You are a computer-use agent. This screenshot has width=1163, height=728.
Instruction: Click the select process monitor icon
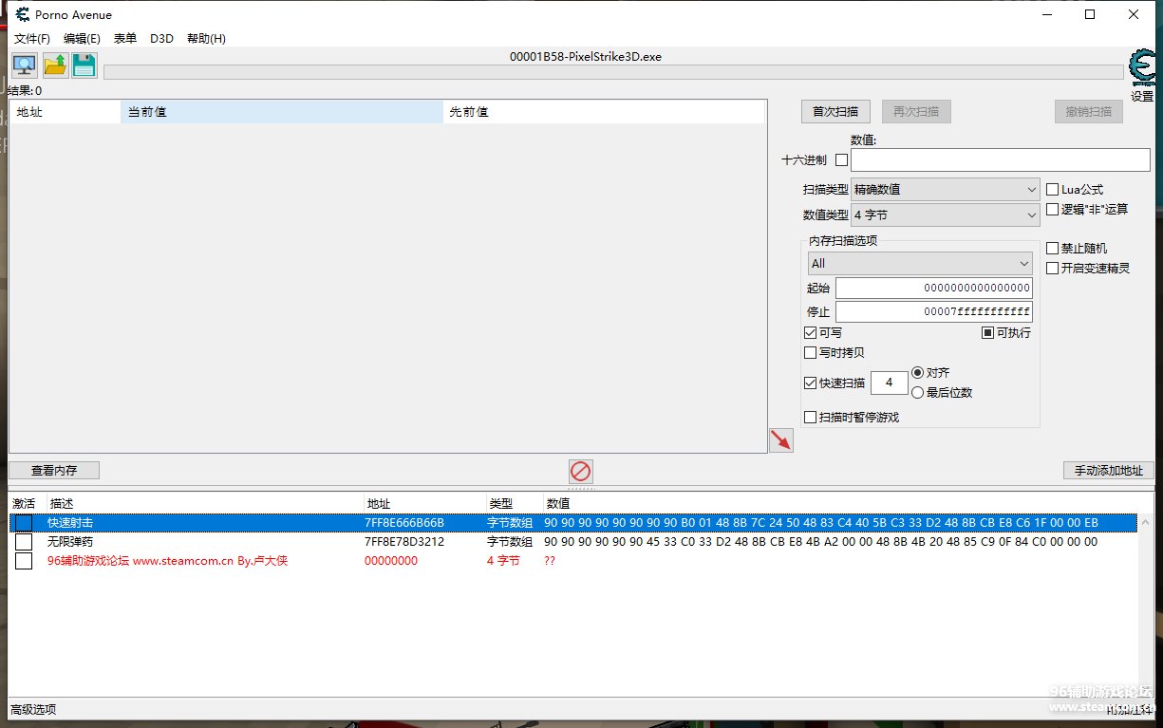click(x=25, y=65)
